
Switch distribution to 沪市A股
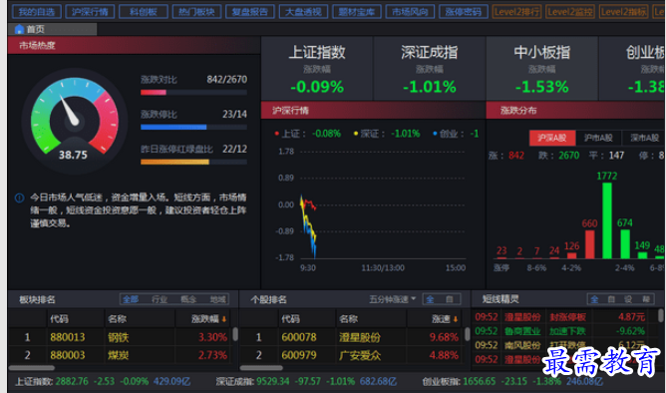[x=598, y=138]
